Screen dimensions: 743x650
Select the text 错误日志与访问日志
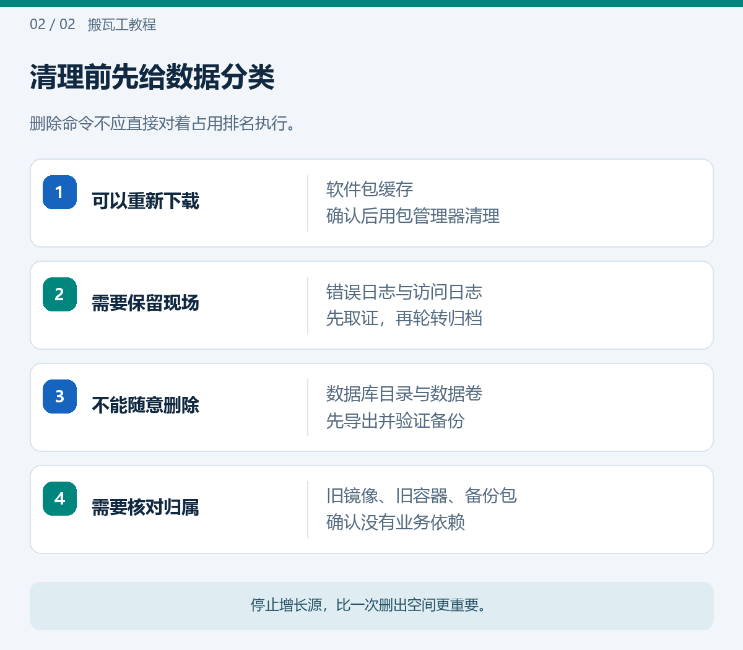click(x=404, y=292)
